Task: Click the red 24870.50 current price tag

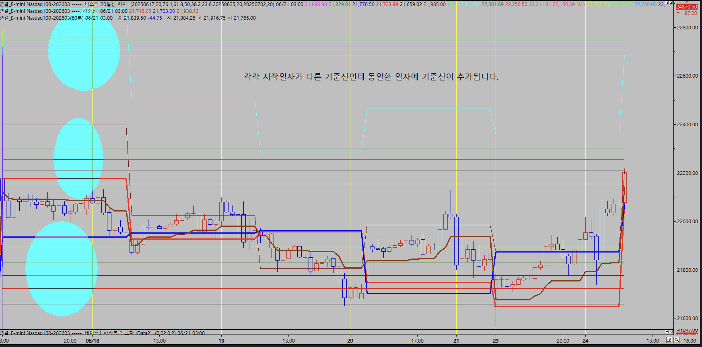Action: click(686, 7)
